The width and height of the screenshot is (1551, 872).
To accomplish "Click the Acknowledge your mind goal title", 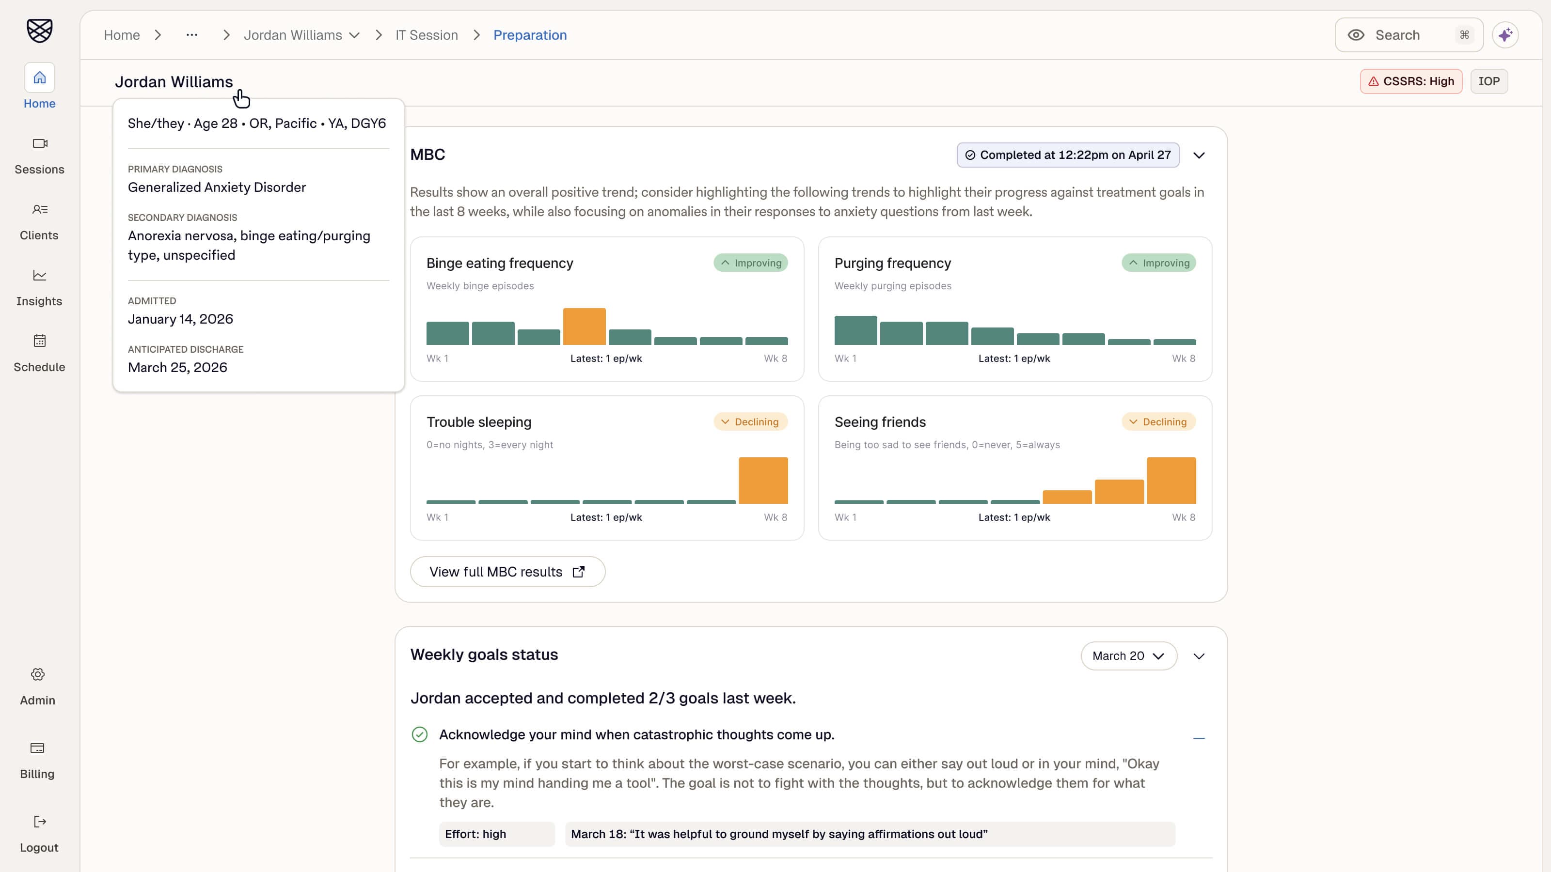I will point(636,734).
